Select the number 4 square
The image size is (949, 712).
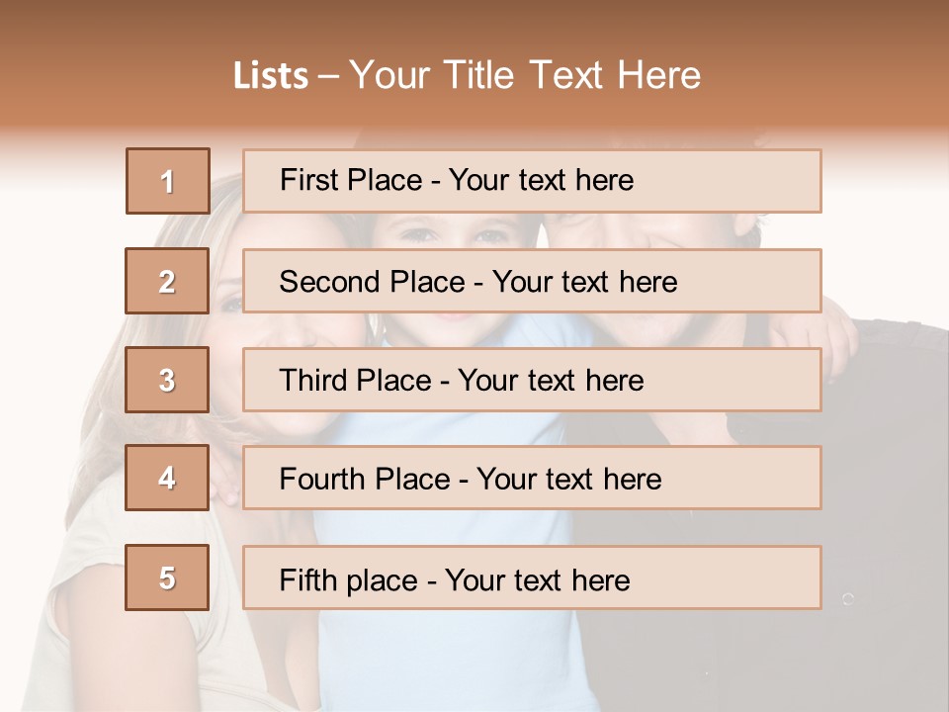(x=167, y=478)
